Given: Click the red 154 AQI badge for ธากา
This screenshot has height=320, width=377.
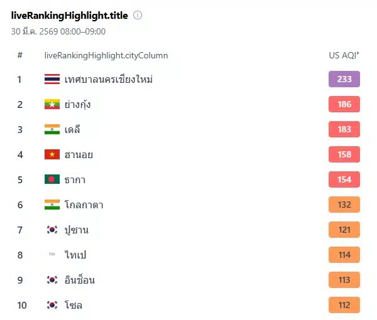Looking at the screenshot, I should click(344, 179).
